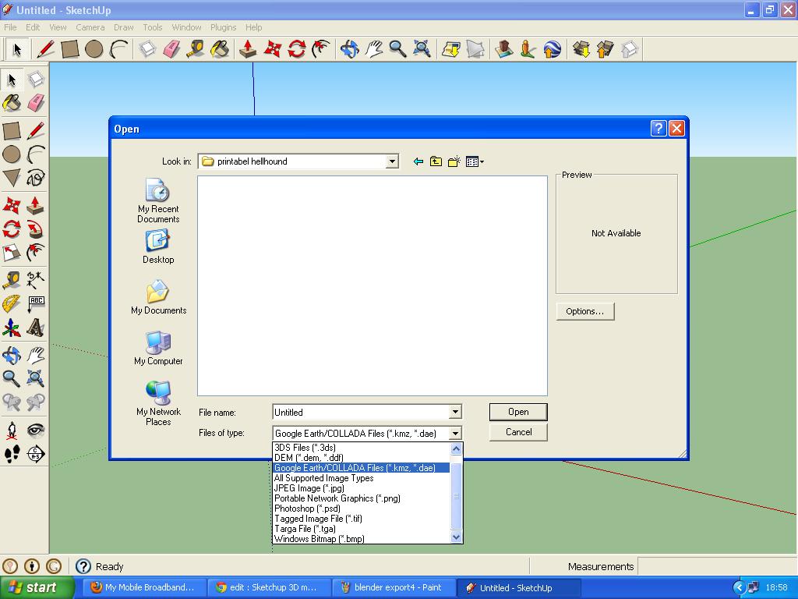Create a new folder in the dialog
This screenshot has height=599, width=798.
pyautogui.click(x=454, y=161)
